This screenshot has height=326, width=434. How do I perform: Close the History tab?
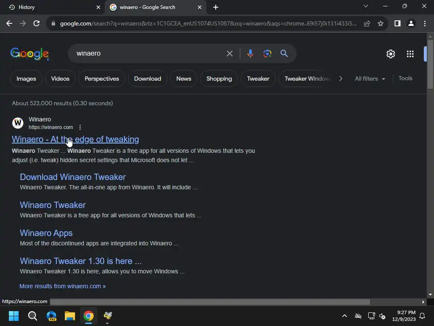pos(98,7)
